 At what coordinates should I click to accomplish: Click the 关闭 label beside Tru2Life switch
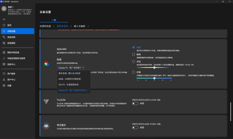[142, 104]
